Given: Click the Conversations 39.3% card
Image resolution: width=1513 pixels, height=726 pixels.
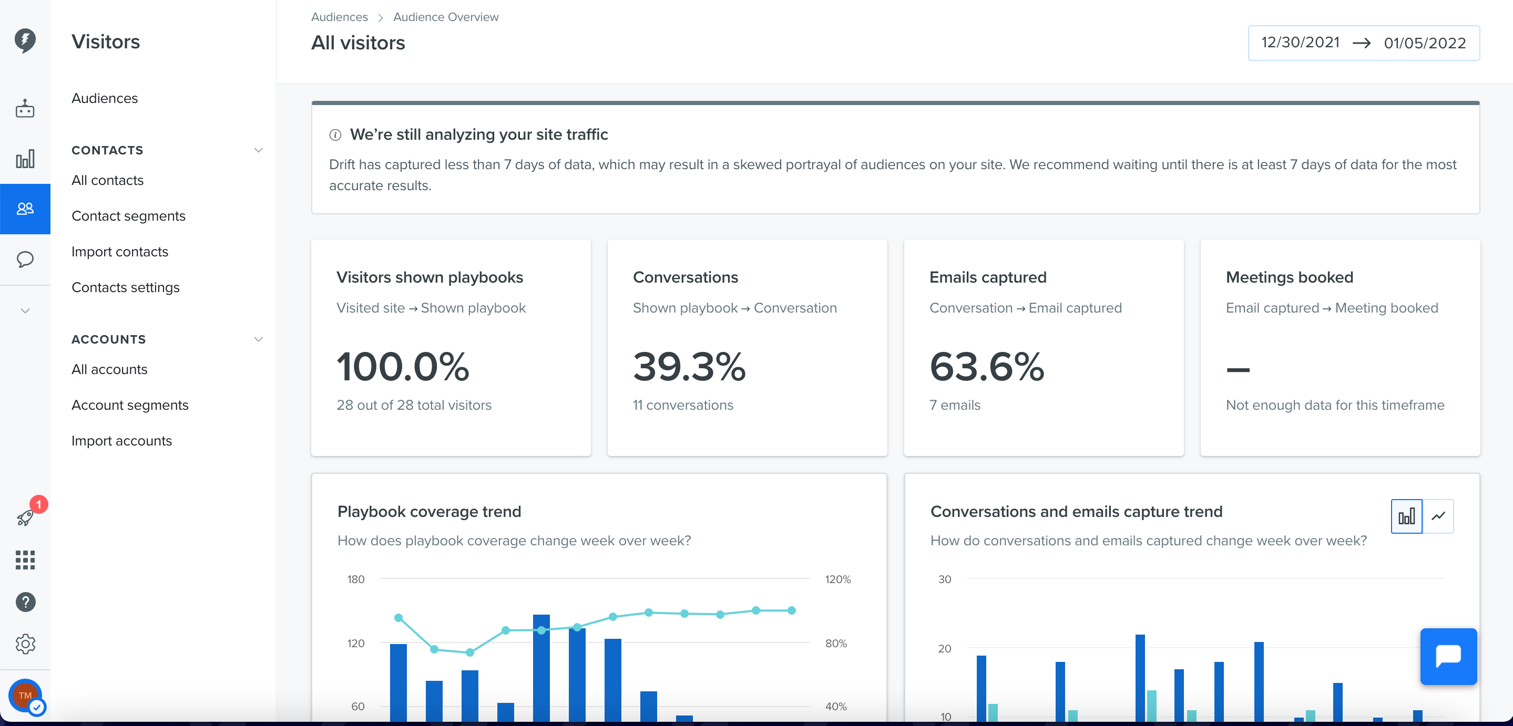Looking at the screenshot, I should point(747,347).
